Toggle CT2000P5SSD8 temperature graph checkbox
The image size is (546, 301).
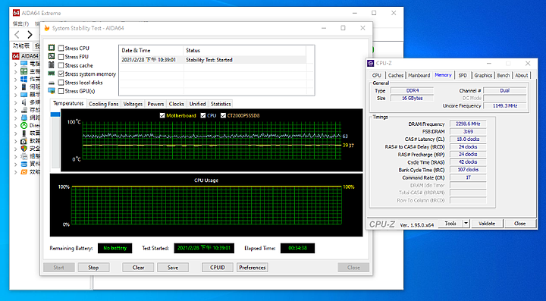pyautogui.click(x=223, y=115)
